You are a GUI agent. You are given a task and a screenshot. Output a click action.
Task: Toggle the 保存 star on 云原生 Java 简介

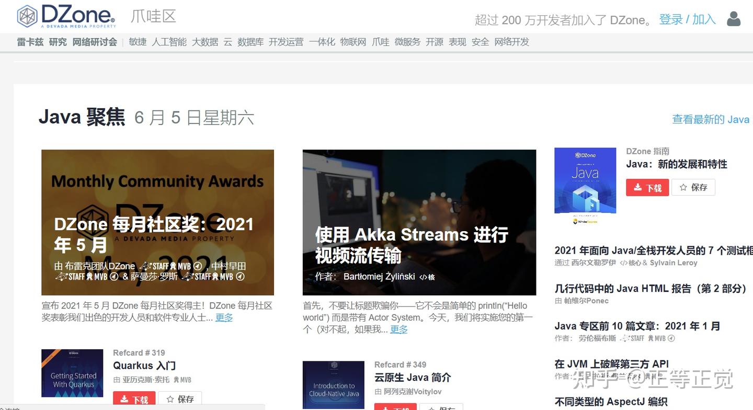point(441,407)
